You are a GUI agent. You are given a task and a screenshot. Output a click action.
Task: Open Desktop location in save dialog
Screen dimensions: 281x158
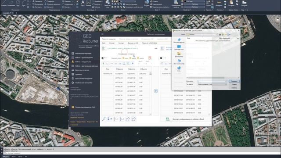179,47
